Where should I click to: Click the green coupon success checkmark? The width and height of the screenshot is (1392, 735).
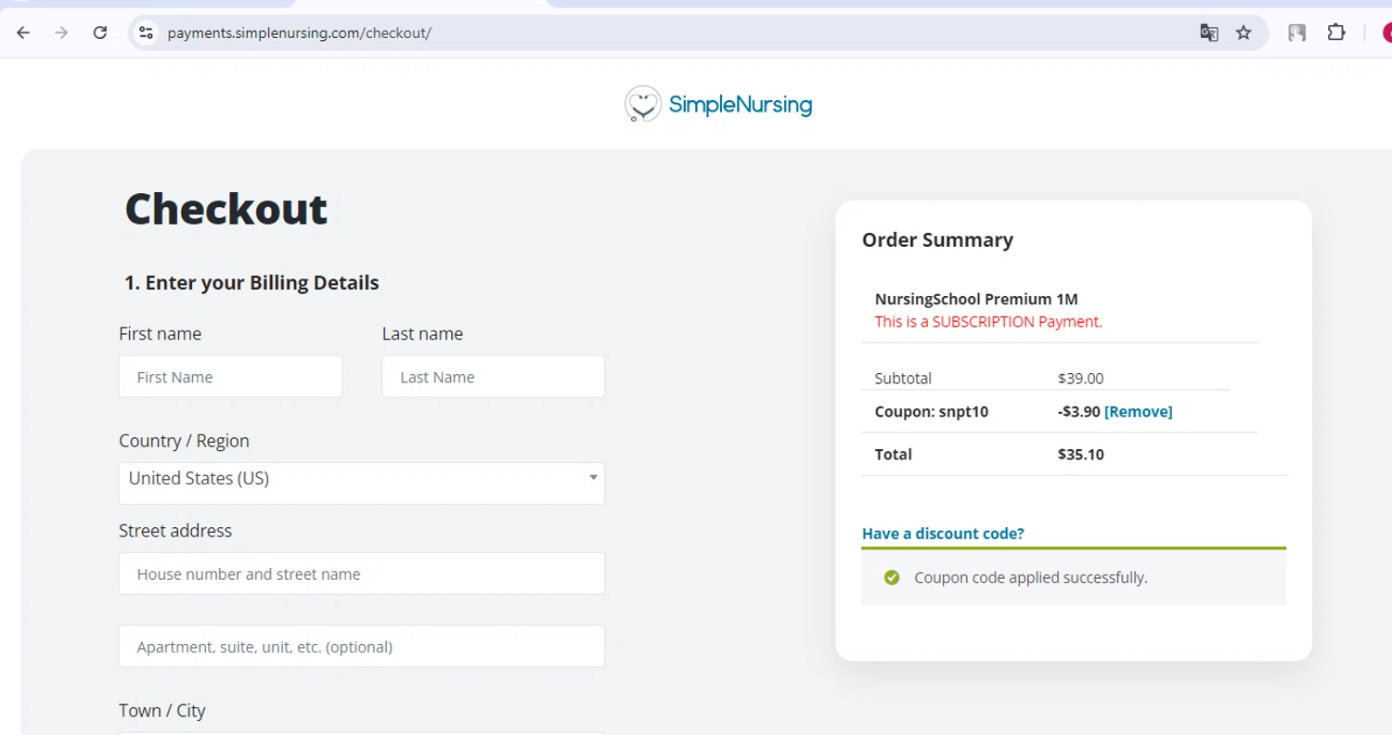click(892, 577)
